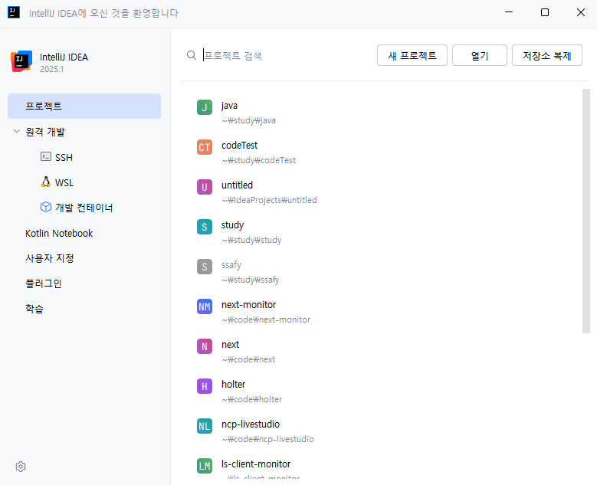Click the SSH terminal icon
The image size is (597, 485).
[x=46, y=156]
